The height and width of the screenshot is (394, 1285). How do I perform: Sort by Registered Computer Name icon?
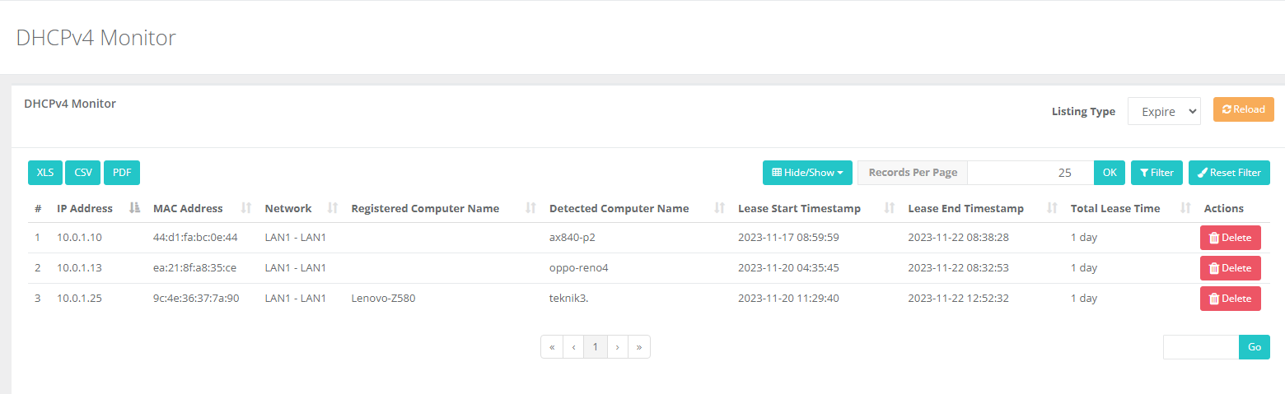pyautogui.click(x=531, y=209)
